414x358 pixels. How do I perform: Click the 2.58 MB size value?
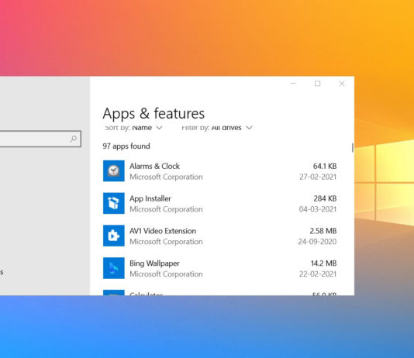point(323,231)
